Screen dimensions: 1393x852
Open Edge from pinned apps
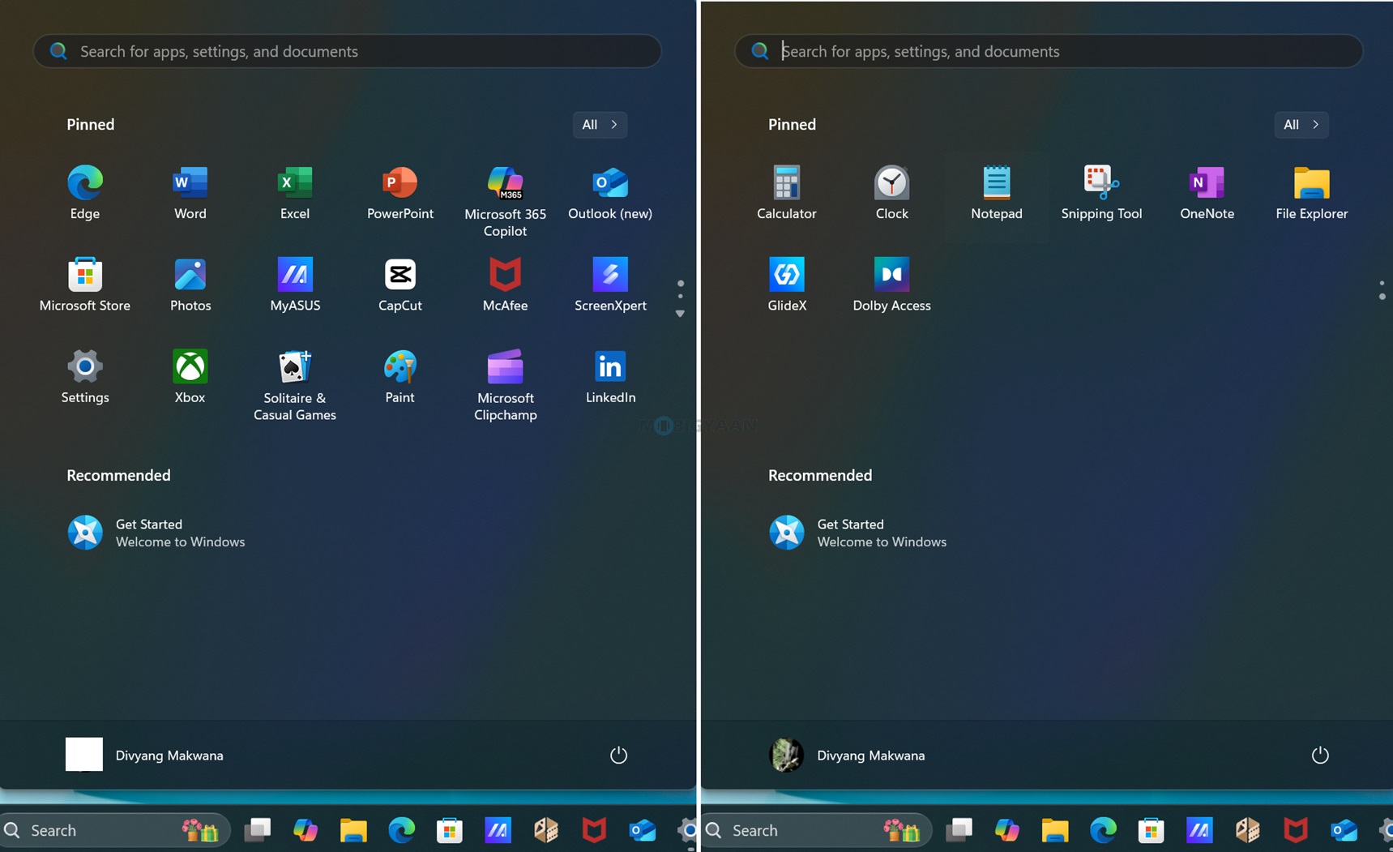[x=85, y=193]
